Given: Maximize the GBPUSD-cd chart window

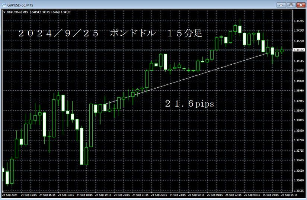Looking at the screenshot, I should [x=291, y=5].
